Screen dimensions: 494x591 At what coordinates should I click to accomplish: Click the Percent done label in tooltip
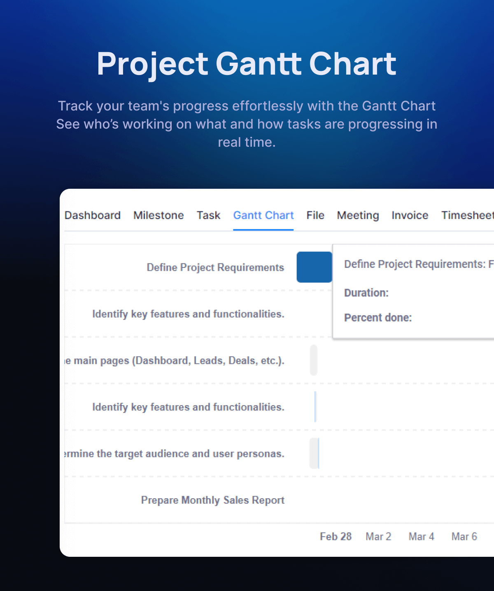378,317
